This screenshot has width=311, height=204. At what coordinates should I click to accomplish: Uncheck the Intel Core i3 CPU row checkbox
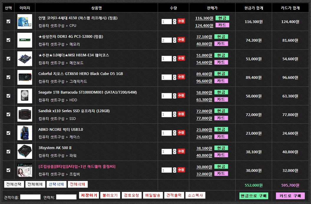(8, 22)
